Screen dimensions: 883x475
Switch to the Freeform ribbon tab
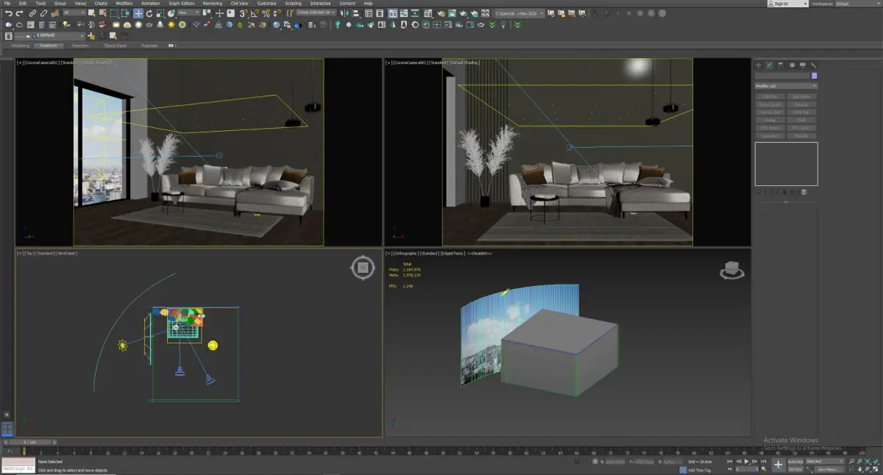(49, 45)
